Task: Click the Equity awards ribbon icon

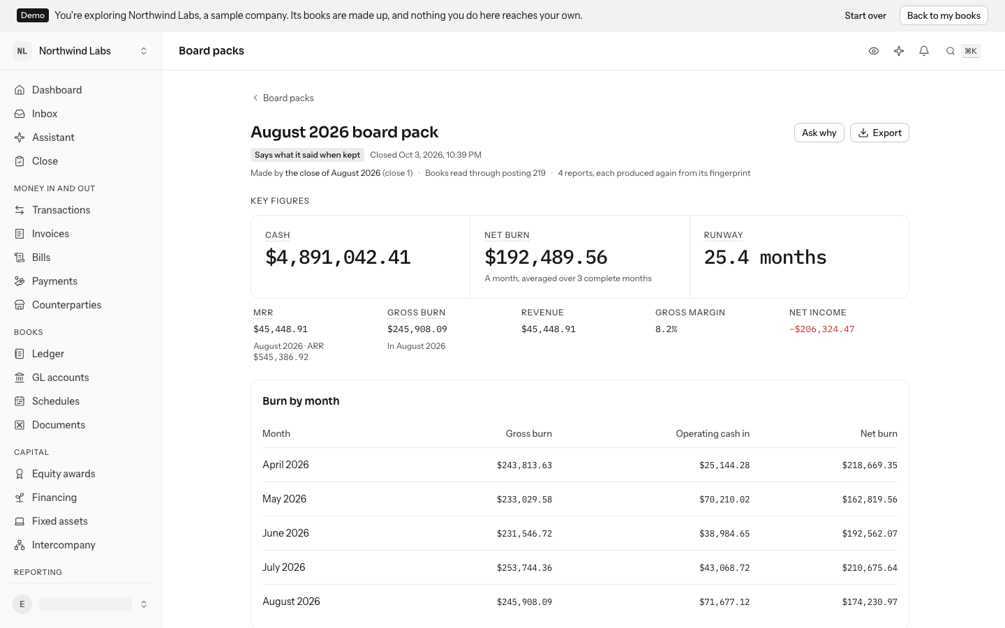Action: point(20,474)
